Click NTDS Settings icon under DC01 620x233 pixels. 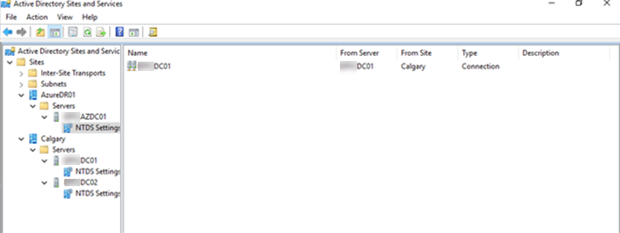[68, 171]
